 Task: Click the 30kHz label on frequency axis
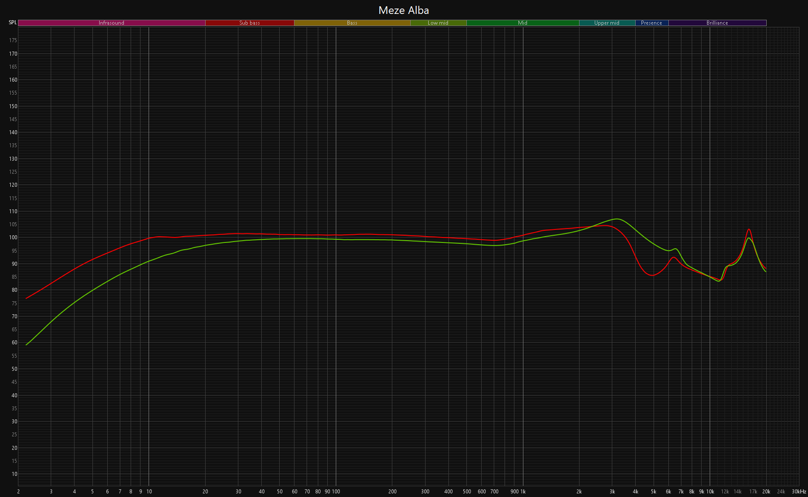pyautogui.click(x=799, y=492)
